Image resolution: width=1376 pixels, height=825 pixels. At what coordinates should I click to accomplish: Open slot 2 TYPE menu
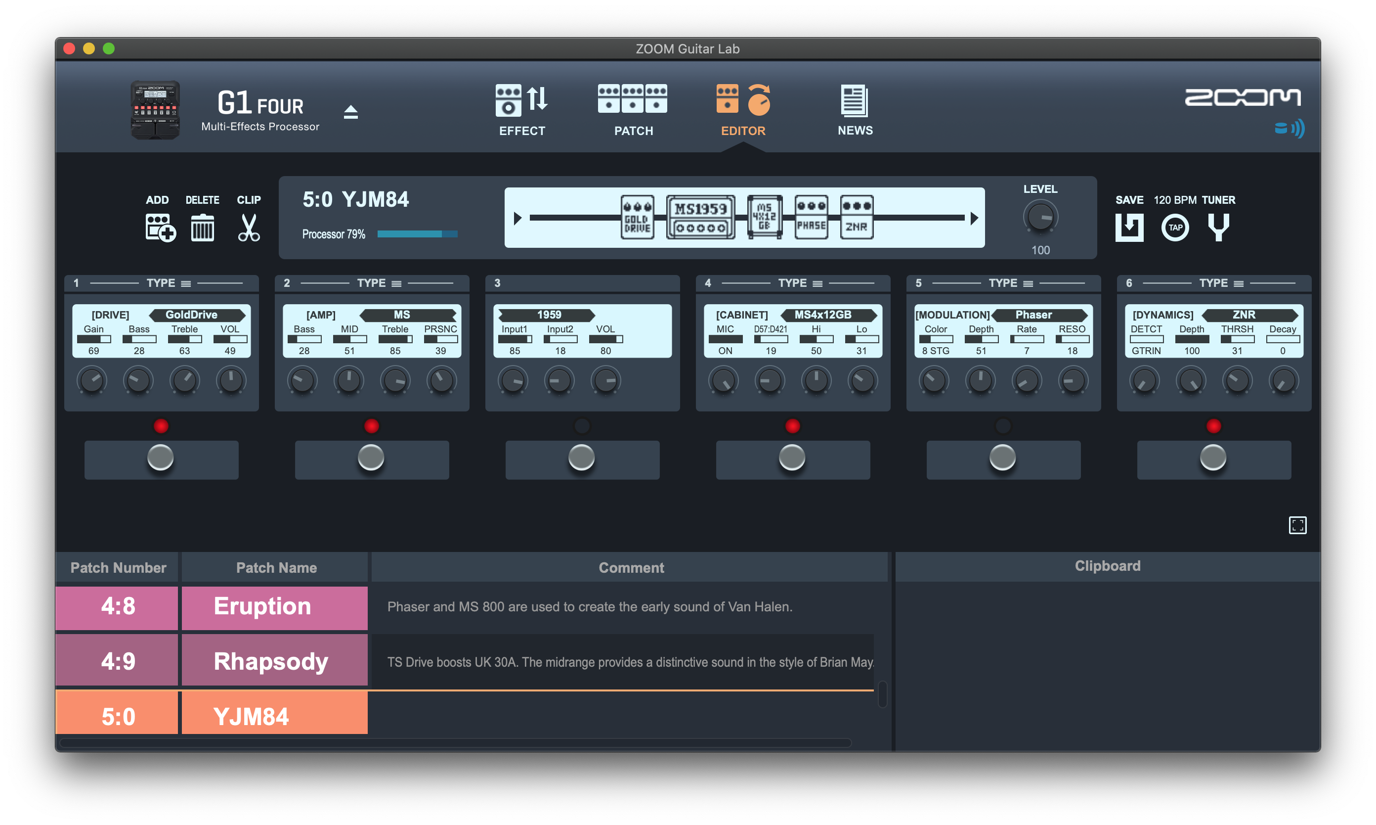(379, 283)
